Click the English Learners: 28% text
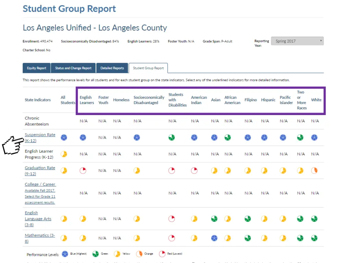Viewport: 351px width, 263px height. tap(144, 41)
